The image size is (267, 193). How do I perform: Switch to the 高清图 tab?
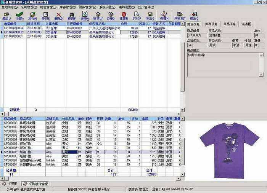(246, 24)
